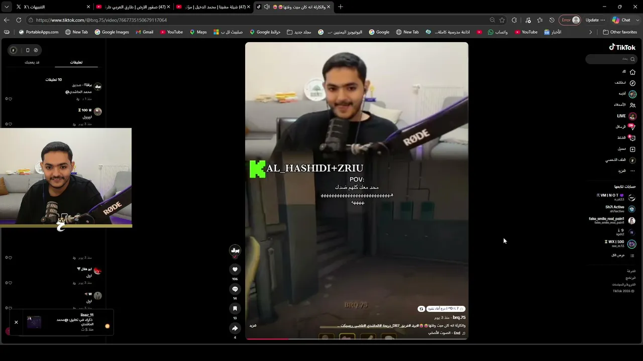Open the browser history clock icon
Viewport: 643px width, 361px height.
click(x=552, y=20)
